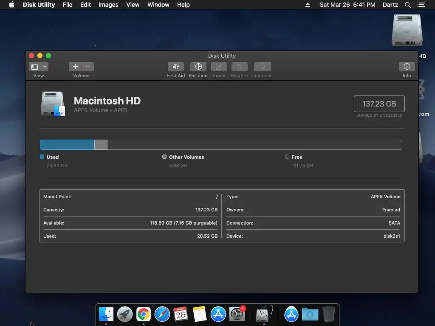Click the 20.52 GB amount under Used legend
This screenshot has width=435, height=326.
57,166
